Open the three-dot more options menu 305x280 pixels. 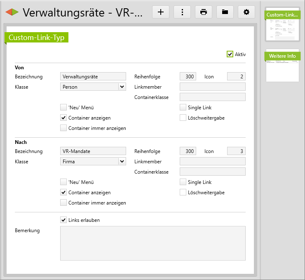coord(182,12)
